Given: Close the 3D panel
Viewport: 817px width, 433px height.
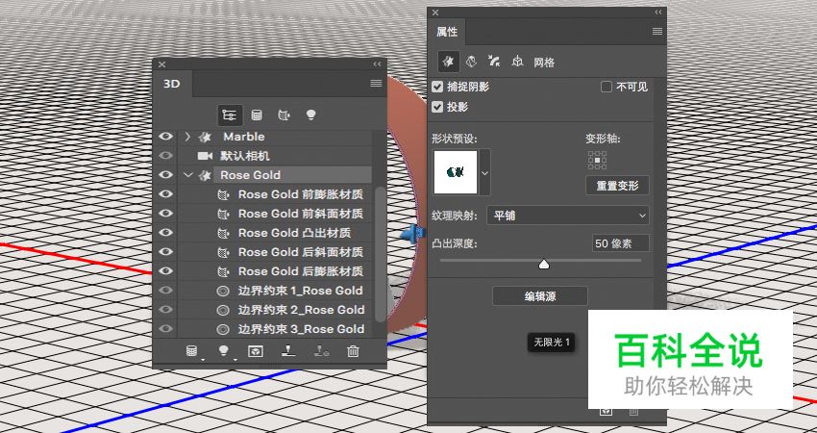Looking at the screenshot, I should (161, 64).
